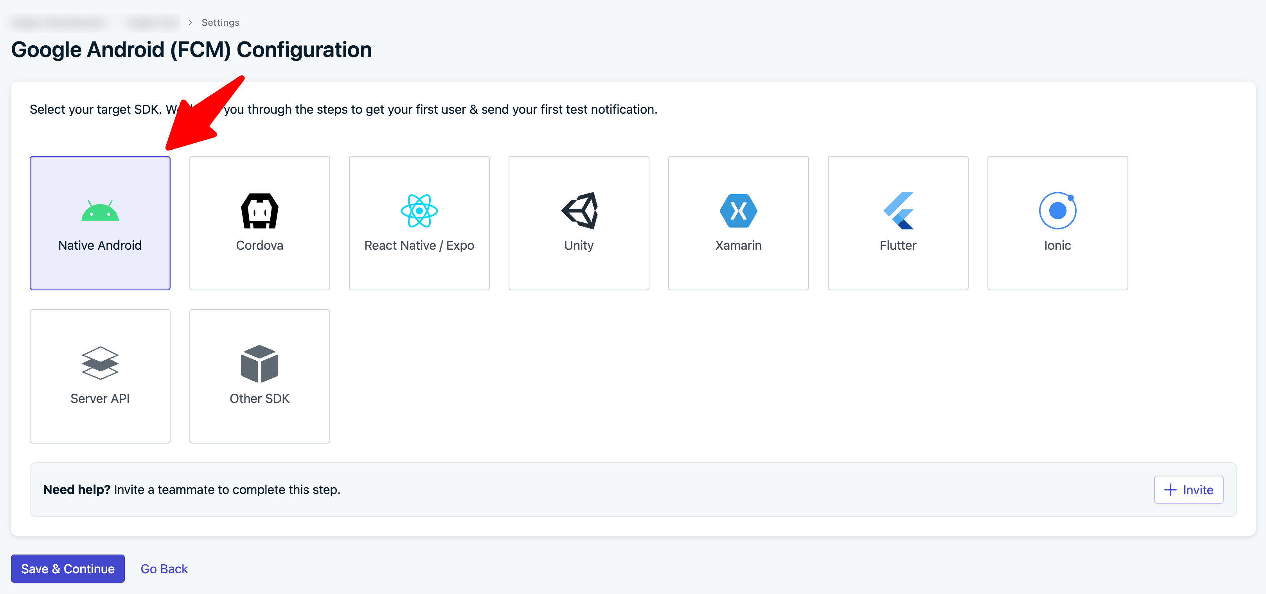The image size is (1266, 594).
Task: Pick the Unity cube logo
Action: click(x=579, y=211)
